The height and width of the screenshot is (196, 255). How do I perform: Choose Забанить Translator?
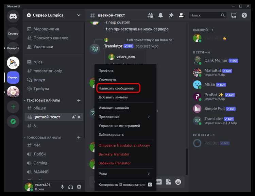coord(125,163)
